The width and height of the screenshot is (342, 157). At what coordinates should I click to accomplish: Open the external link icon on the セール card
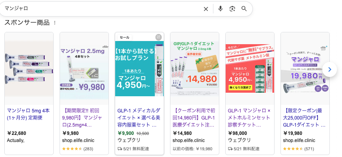click(x=159, y=37)
